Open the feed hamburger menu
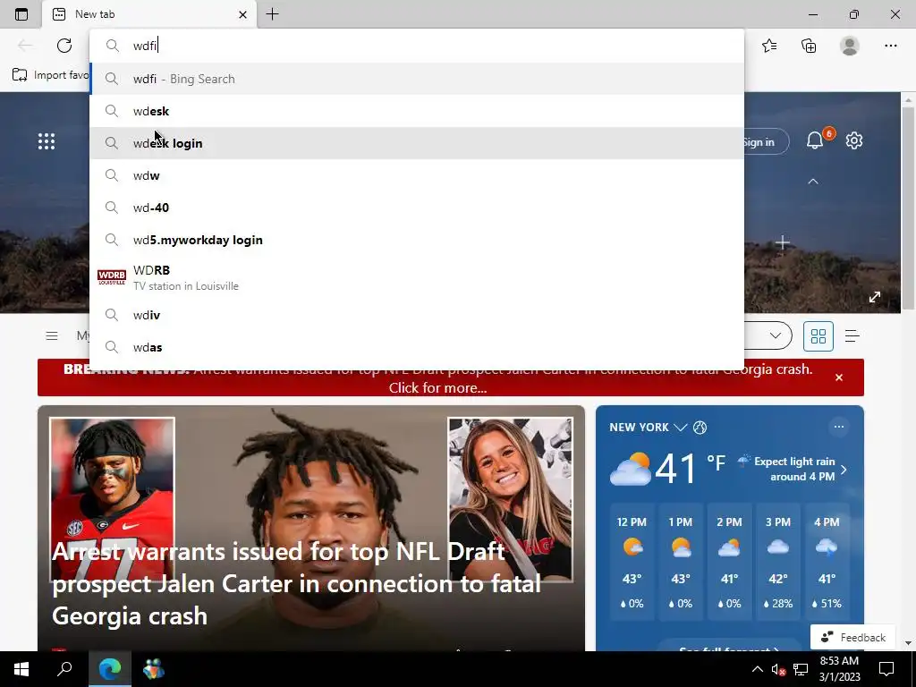 [52, 336]
